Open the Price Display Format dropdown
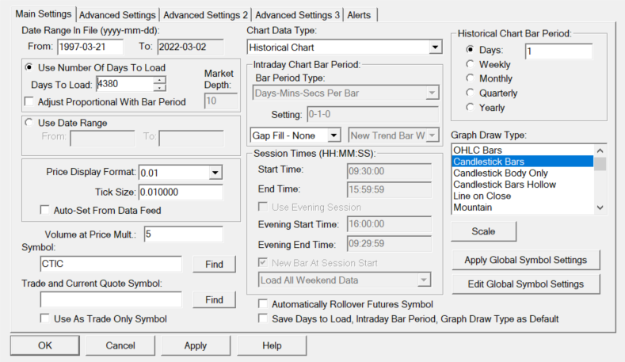The width and height of the screenshot is (625, 362). tap(215, 173)
